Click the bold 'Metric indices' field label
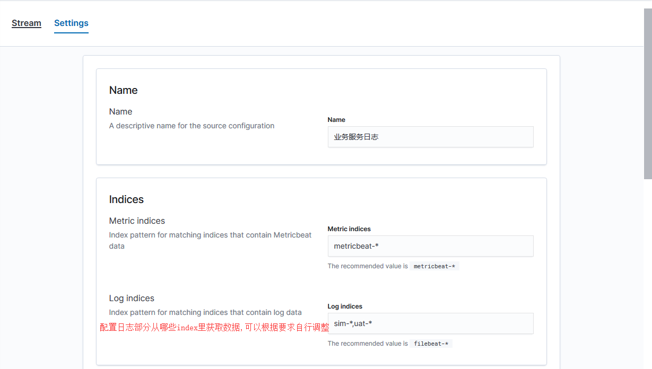The height and width of the screenshot is (369, 652). click(349, 229)
